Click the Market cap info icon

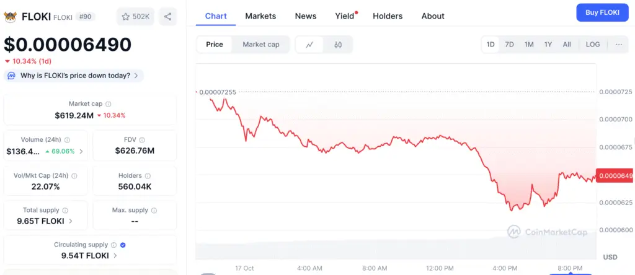[109, 104]
